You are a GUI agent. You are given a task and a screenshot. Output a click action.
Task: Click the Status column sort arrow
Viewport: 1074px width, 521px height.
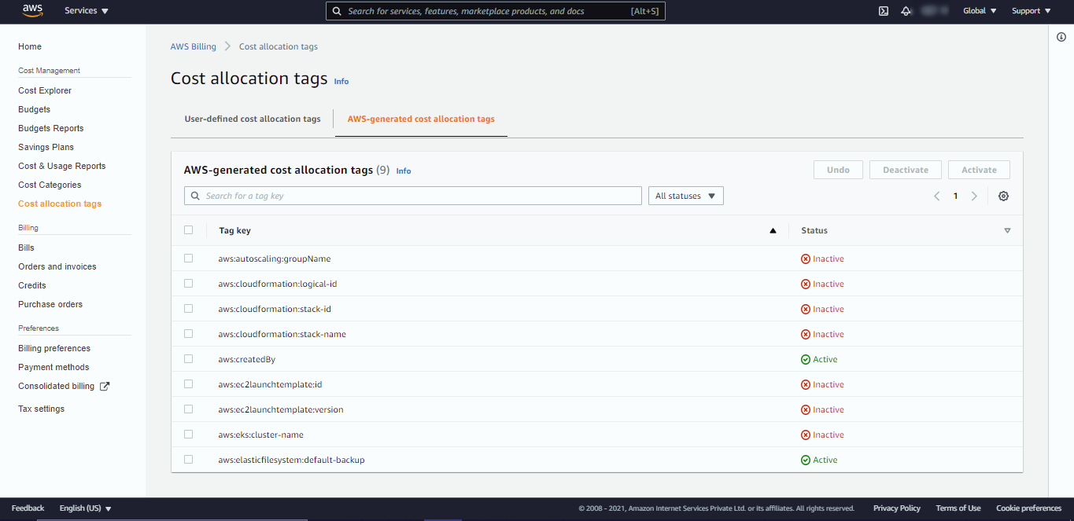(1007, 231)
